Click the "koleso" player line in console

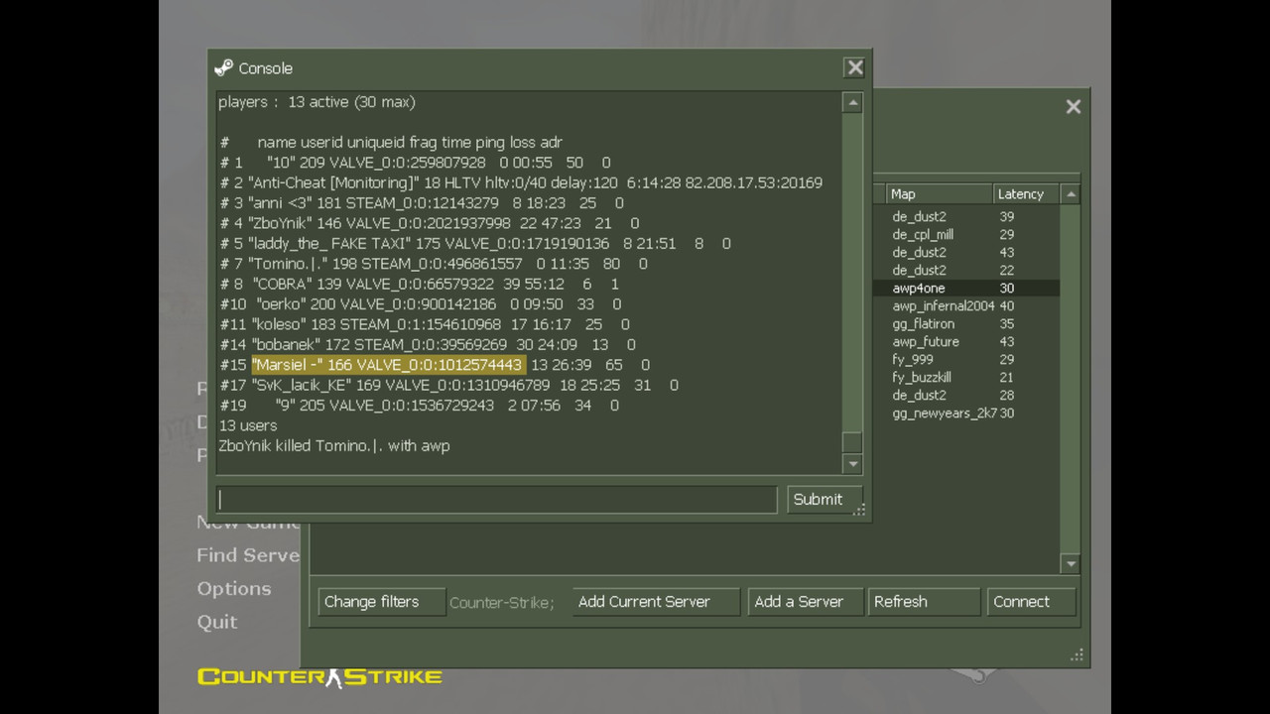coord(425,324)
